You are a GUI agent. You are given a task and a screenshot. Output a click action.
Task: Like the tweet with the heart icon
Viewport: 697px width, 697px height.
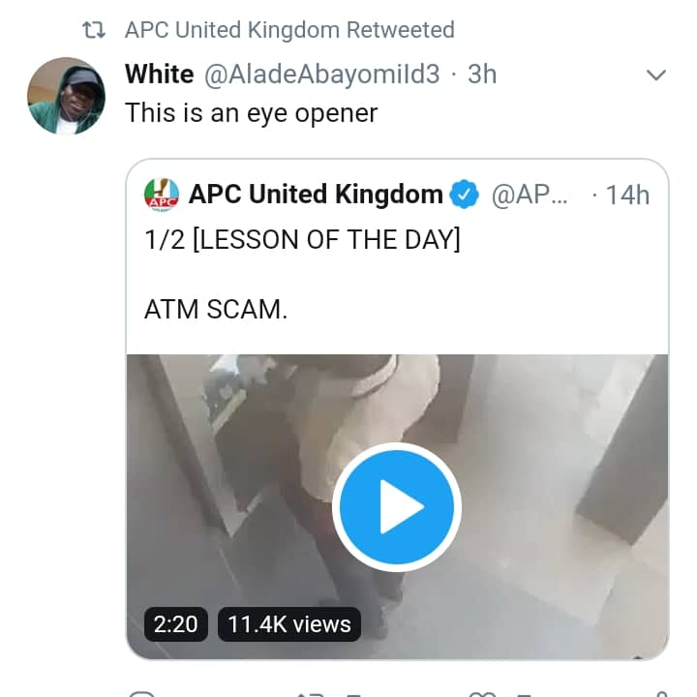(481, 691)
